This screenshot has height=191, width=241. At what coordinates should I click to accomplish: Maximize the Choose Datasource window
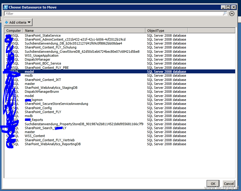[228, 7]
